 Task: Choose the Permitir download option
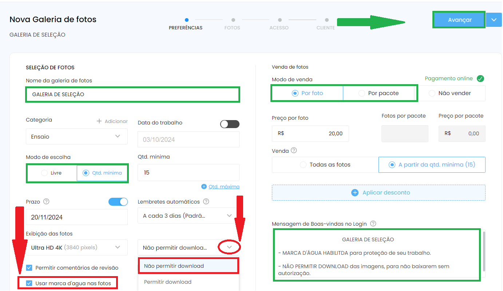coord(189,282)
